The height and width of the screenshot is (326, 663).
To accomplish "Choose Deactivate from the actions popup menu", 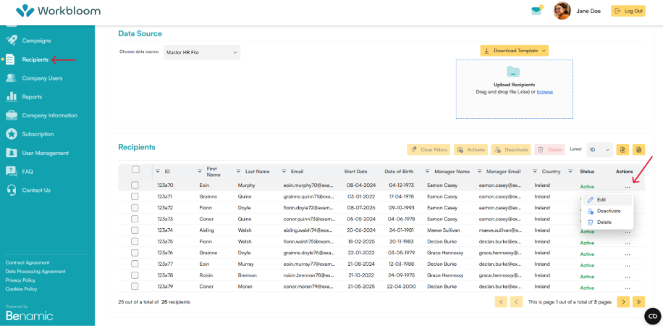I will (607, 211).
